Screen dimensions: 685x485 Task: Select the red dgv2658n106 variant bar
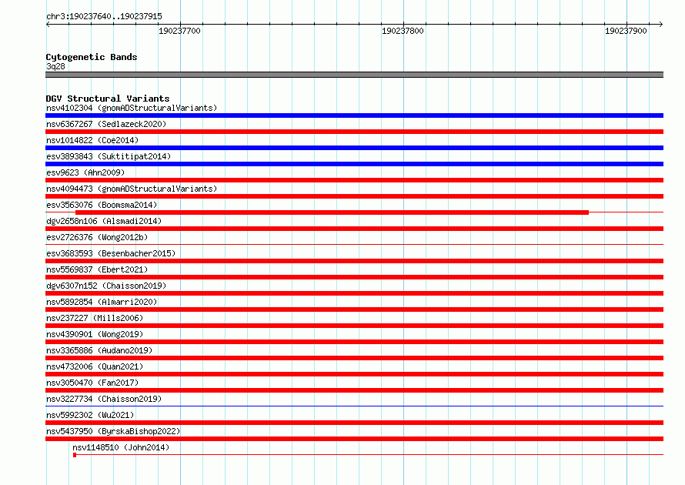pos(354,229)
